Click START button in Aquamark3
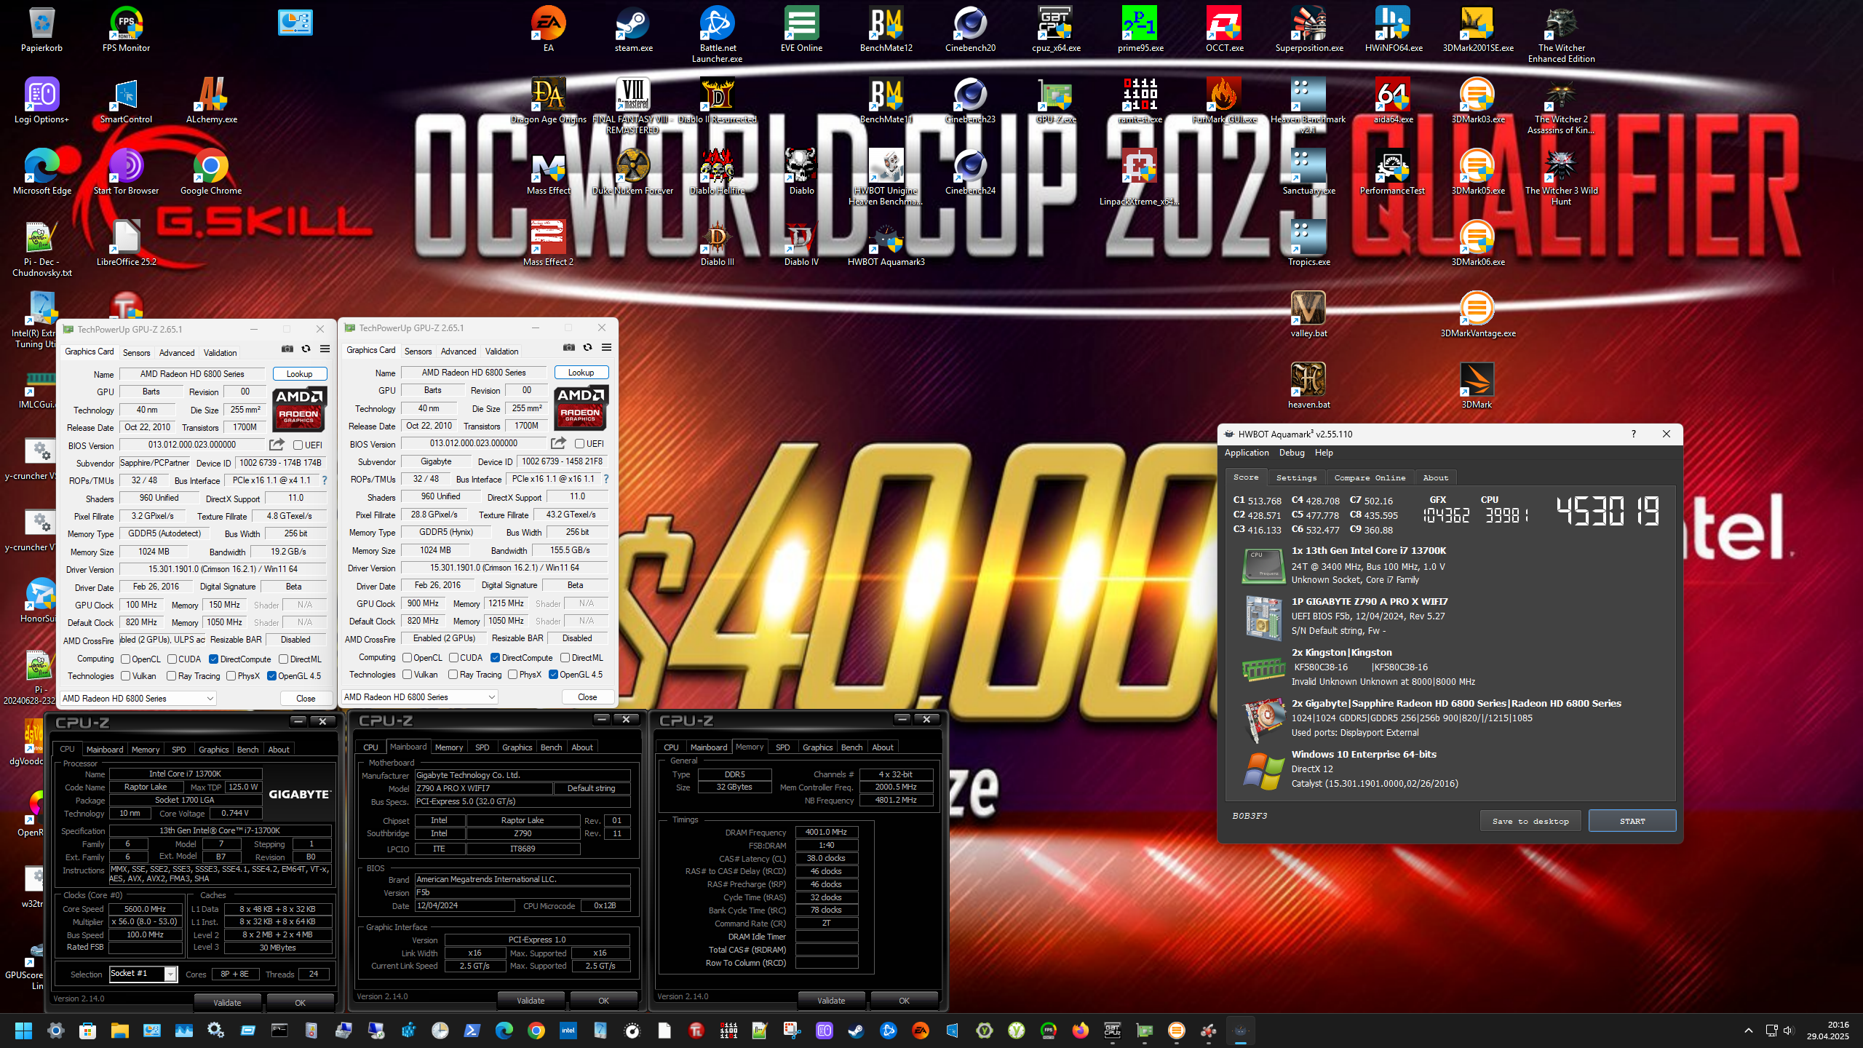1863x1048 pixels. 1632,821
